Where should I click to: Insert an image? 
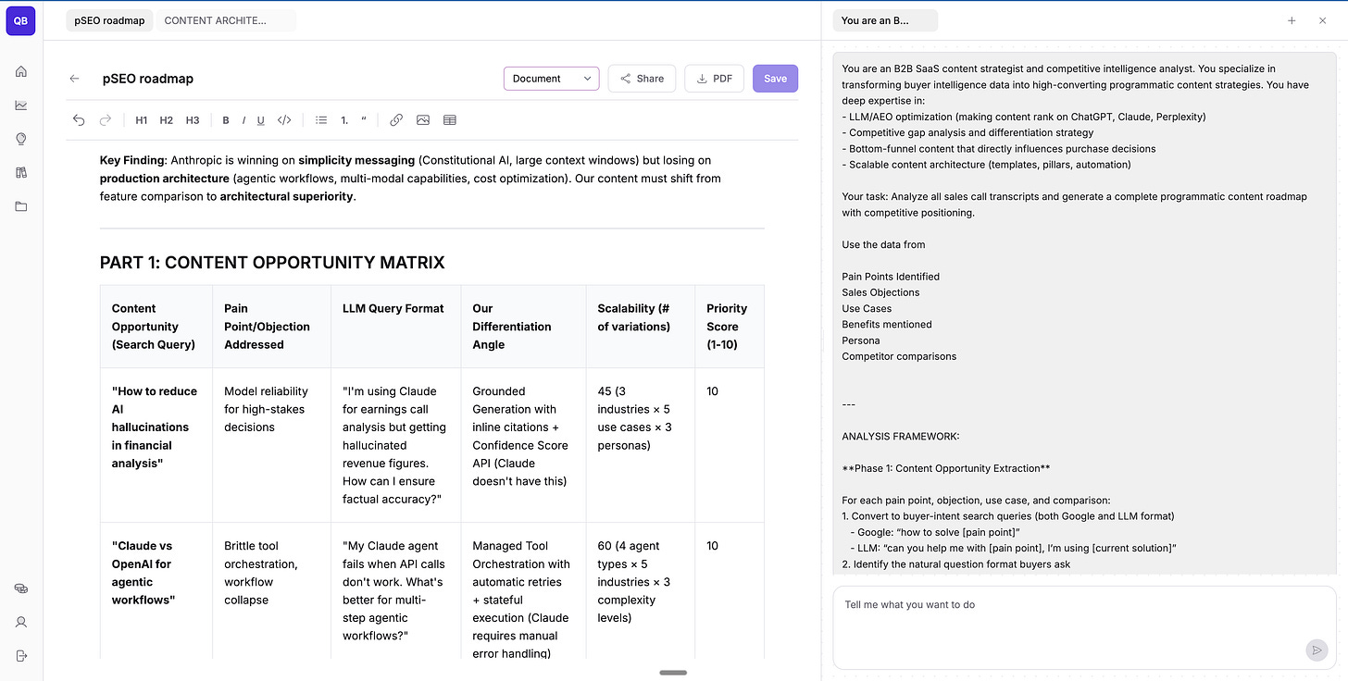pos(423,119)
